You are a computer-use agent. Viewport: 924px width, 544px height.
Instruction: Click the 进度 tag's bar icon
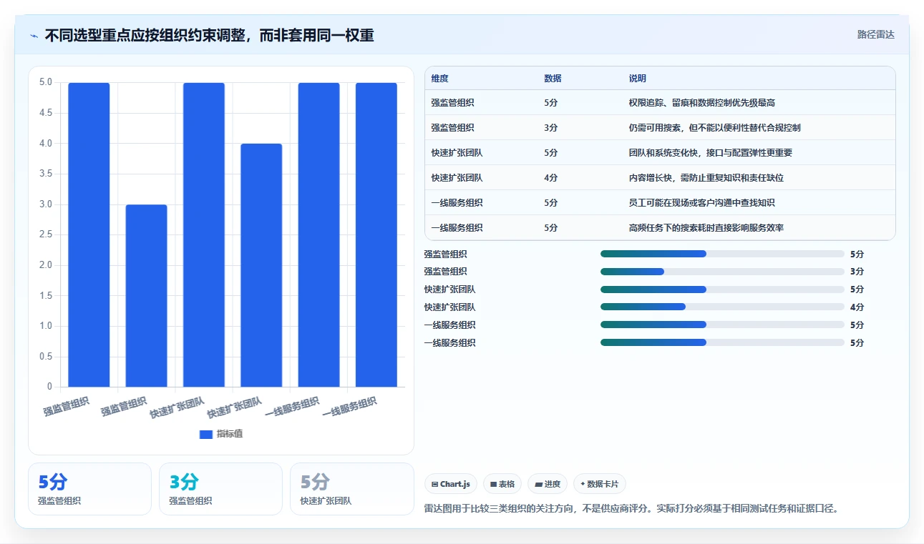[x=539, y=485]
